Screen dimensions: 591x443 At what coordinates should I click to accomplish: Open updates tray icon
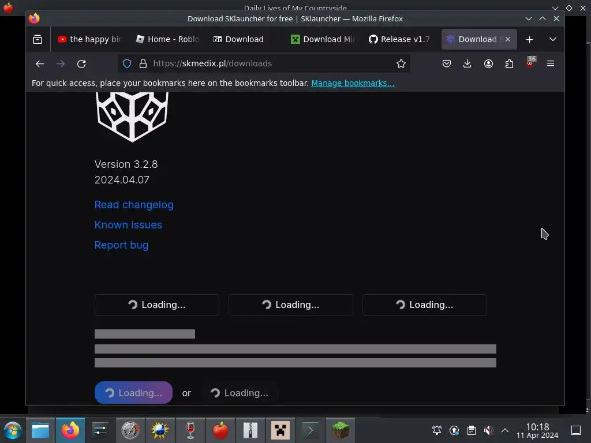click(x=454, y=430)
